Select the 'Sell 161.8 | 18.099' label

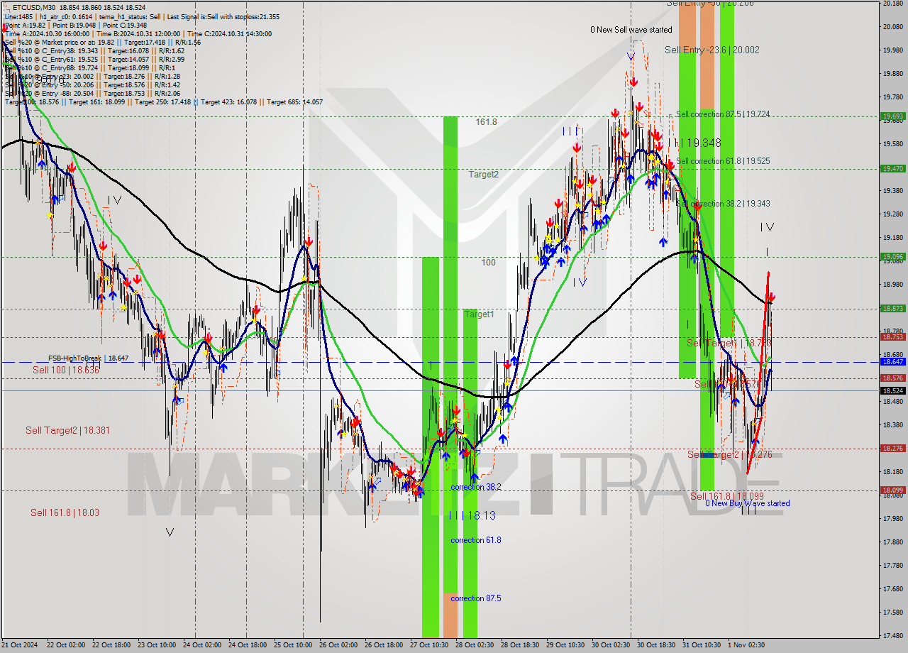coord(727,496)
